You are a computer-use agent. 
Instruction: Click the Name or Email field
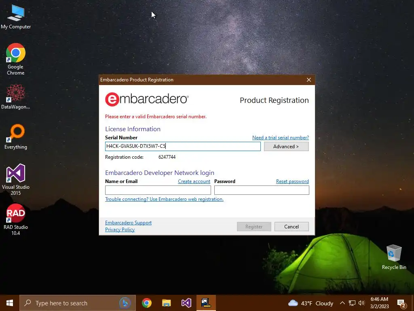coord(158,190)
